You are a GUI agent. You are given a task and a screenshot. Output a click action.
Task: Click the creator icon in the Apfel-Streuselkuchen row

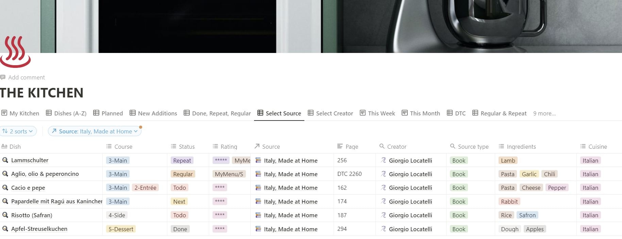384,229
